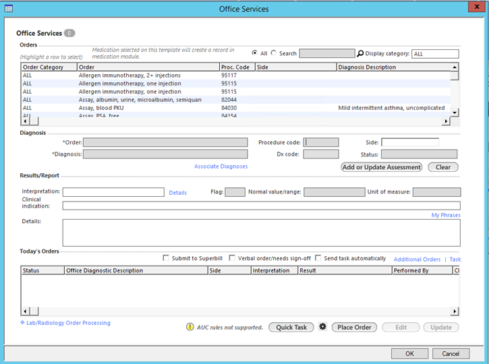
Task: Click the AUC rules warning icon
Action: click(190, 327)
